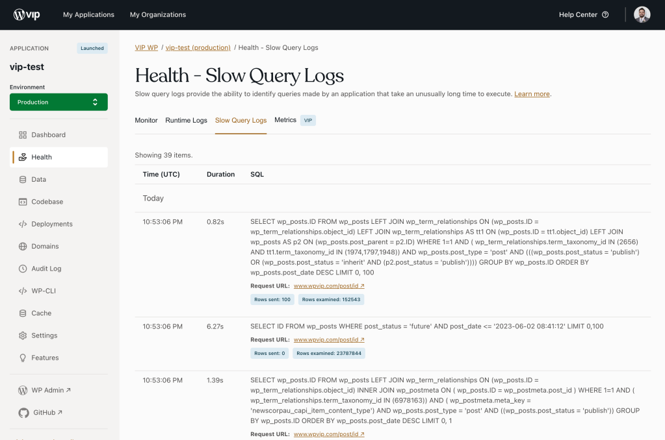Click the Duration column header
The height and width of the screenshot is (440, 665).
click(220, 175)
